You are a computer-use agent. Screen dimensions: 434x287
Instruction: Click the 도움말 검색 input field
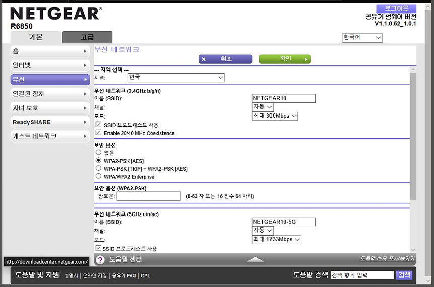362,275
